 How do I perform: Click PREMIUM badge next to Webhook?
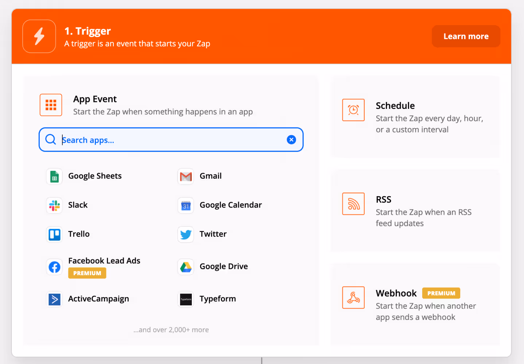(441, 293)
